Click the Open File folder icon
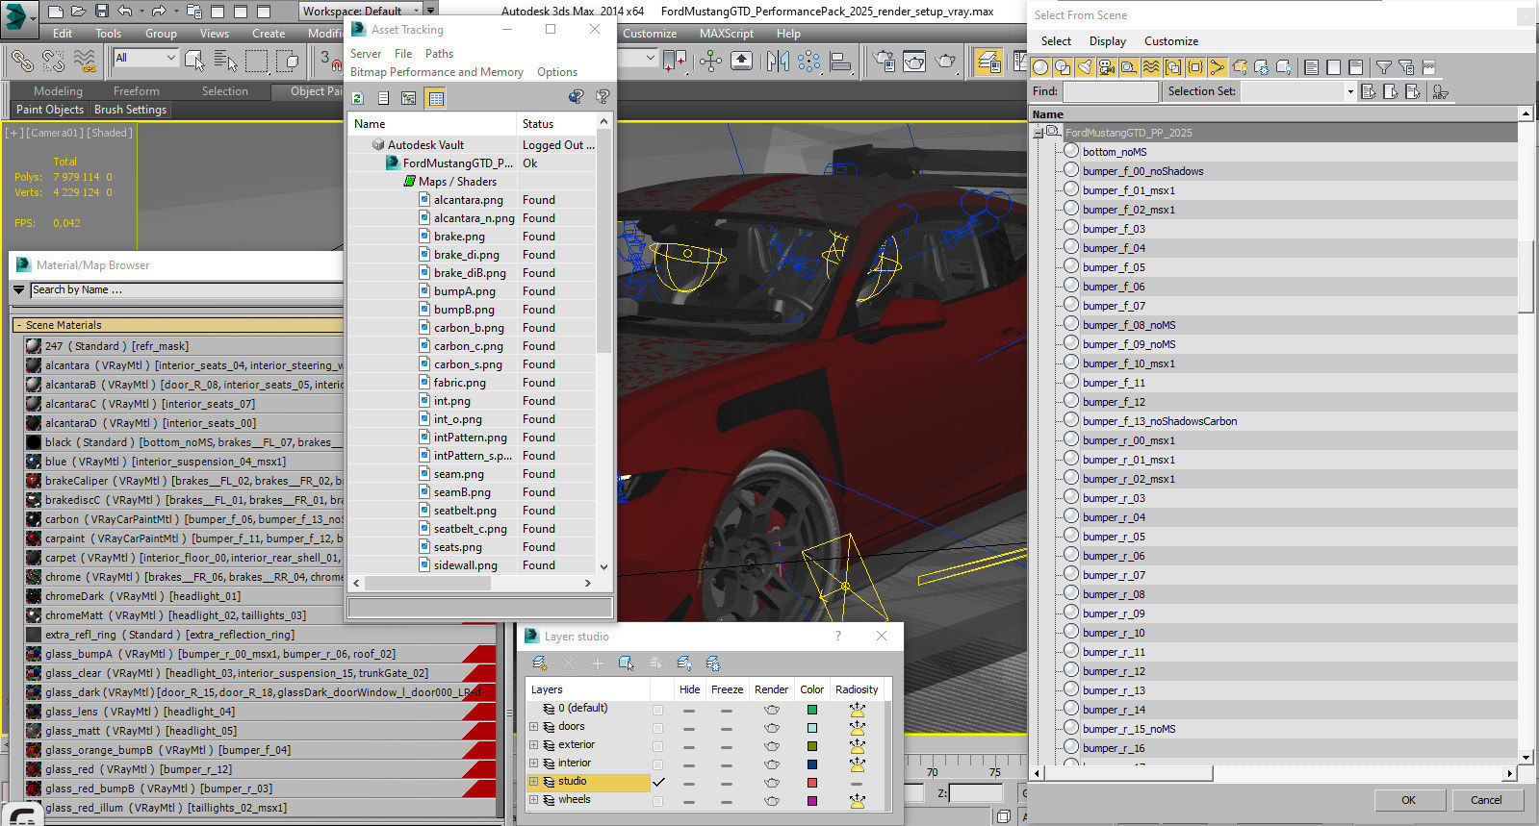The image size is (1539, 826). point(79,12)
